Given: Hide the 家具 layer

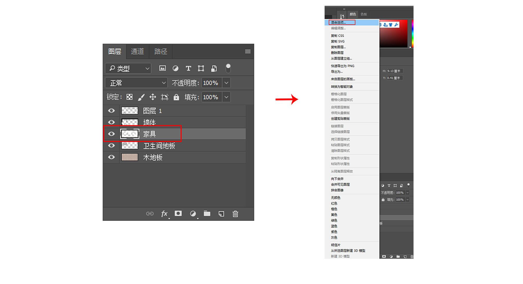Looking at the screenshot, I should [x=111, y=134].
